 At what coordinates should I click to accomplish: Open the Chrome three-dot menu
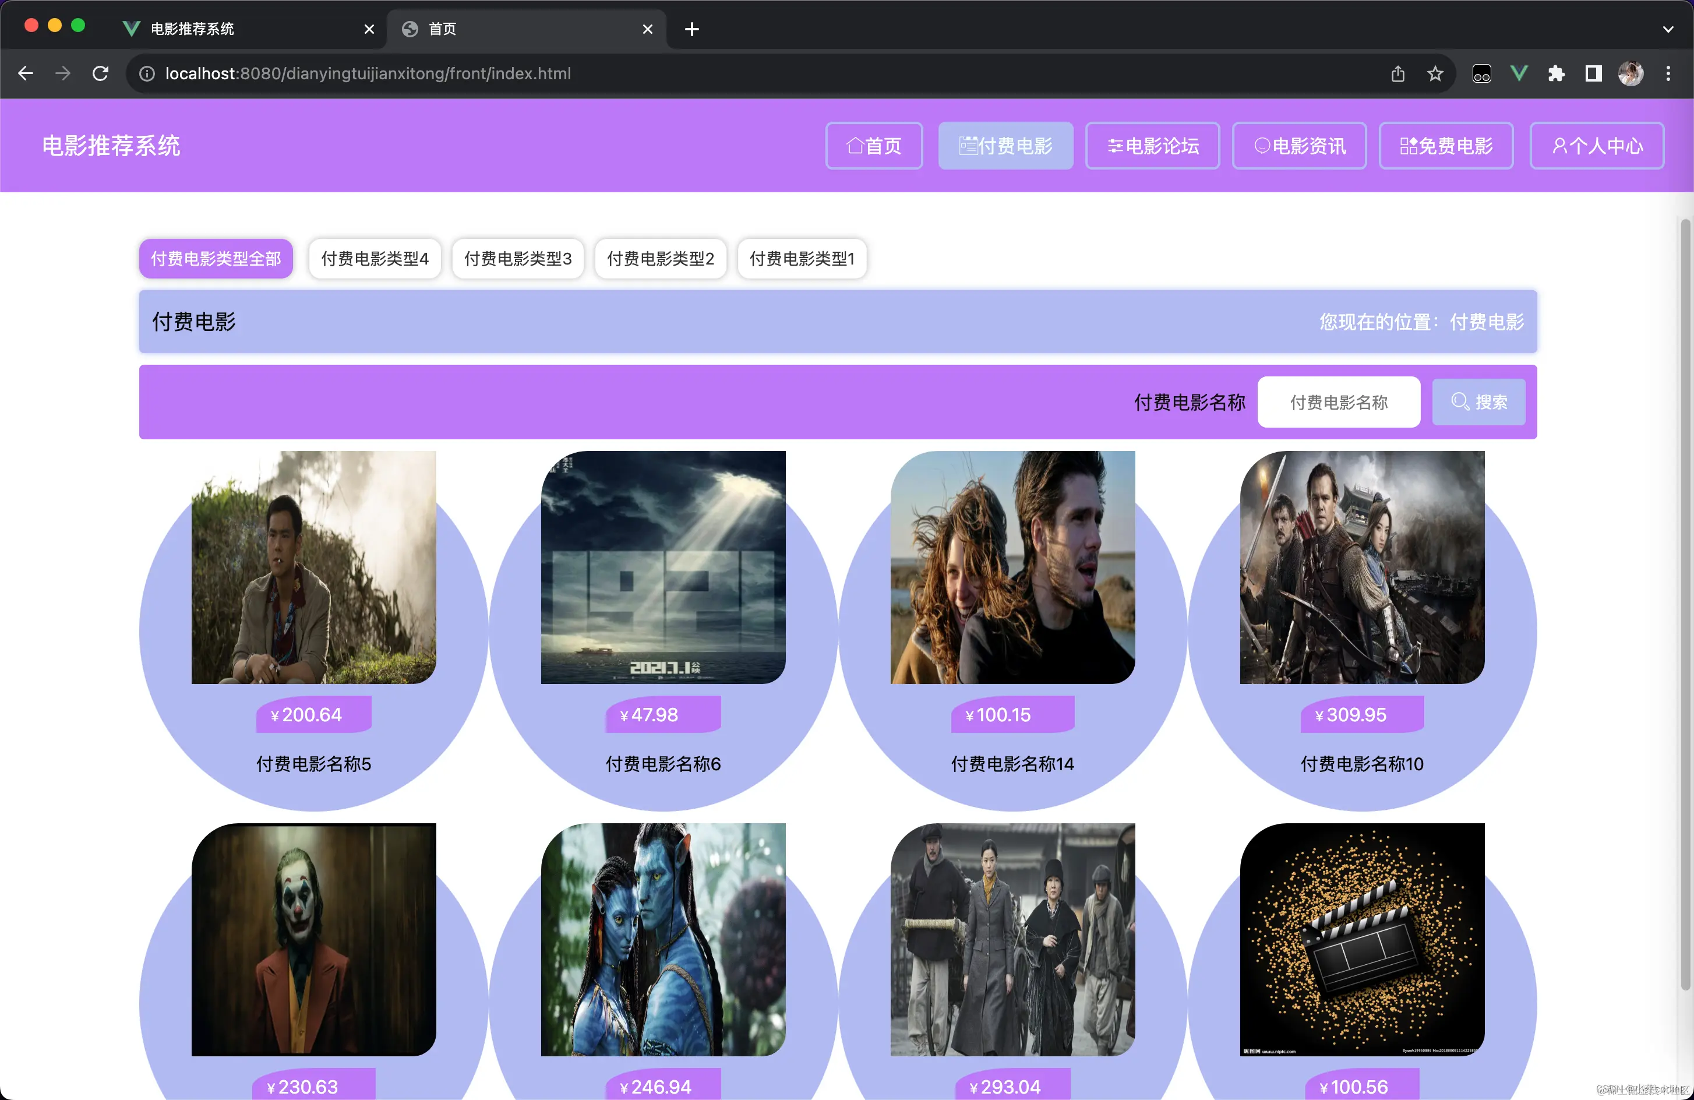point(1668,73)
